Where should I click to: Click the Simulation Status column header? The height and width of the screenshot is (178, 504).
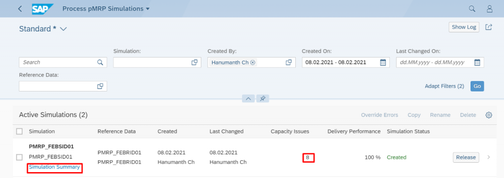408,131
